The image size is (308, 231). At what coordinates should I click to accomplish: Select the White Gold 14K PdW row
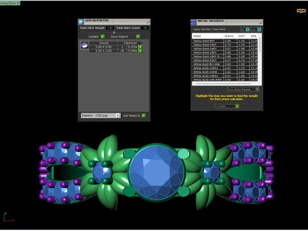[x=225, y=80]
